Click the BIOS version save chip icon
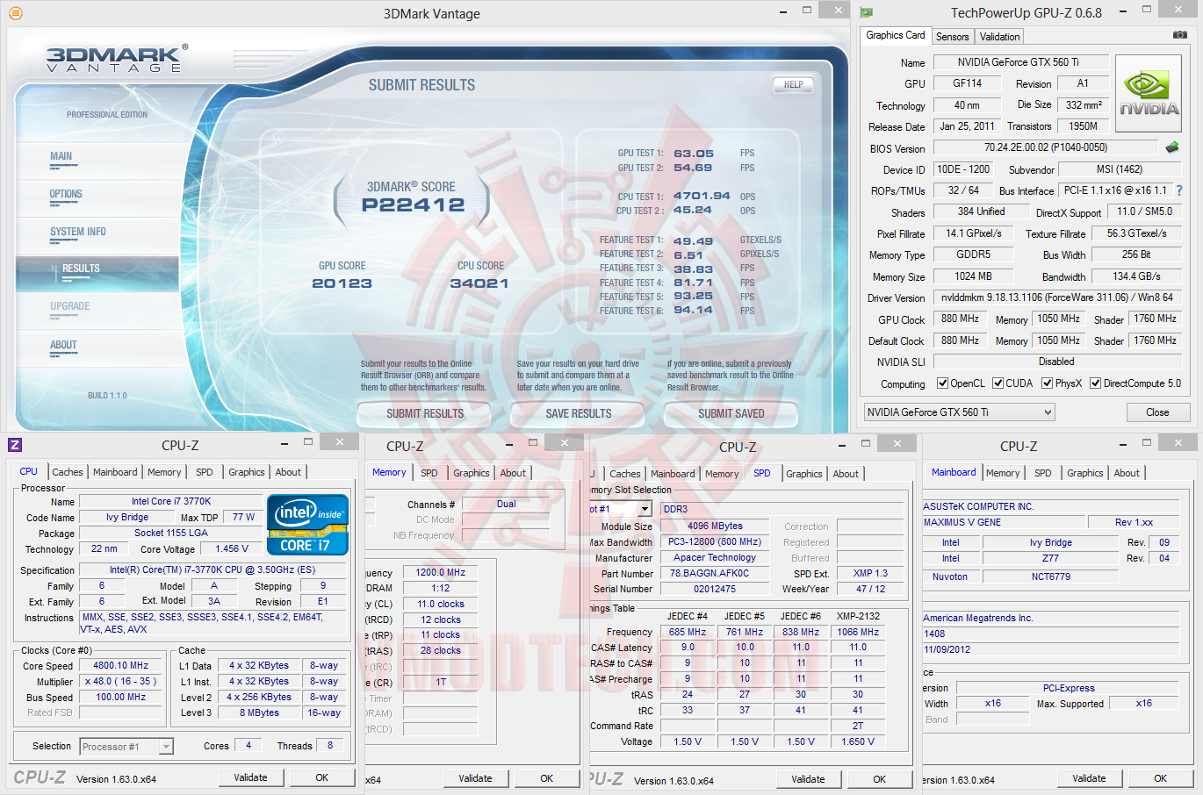 coord(1171,147)
